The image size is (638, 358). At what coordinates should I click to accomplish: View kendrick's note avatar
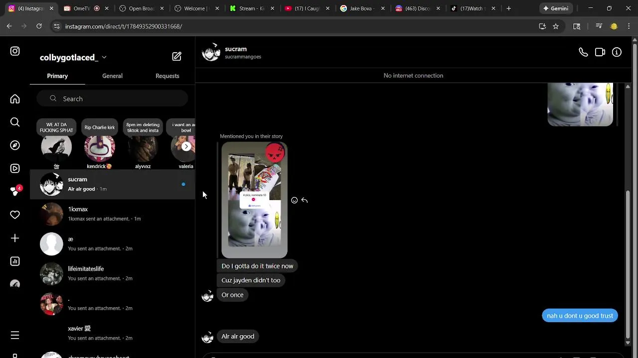point(99,148)
